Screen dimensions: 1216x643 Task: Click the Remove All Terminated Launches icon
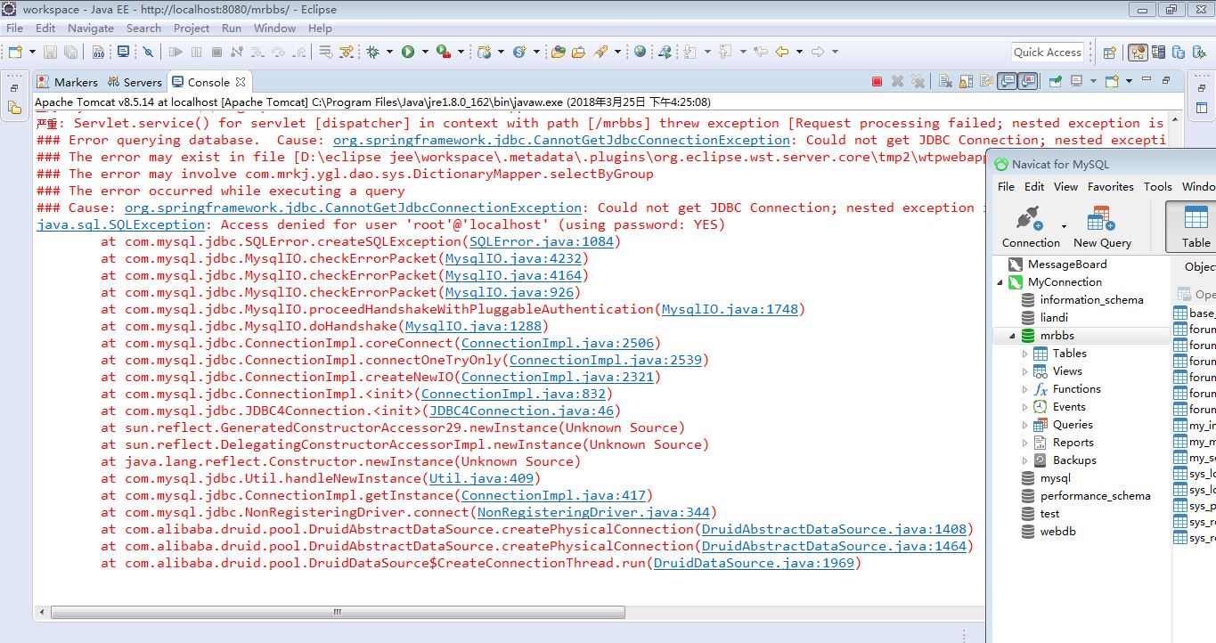pyautogui.click(x=918, y=82)
